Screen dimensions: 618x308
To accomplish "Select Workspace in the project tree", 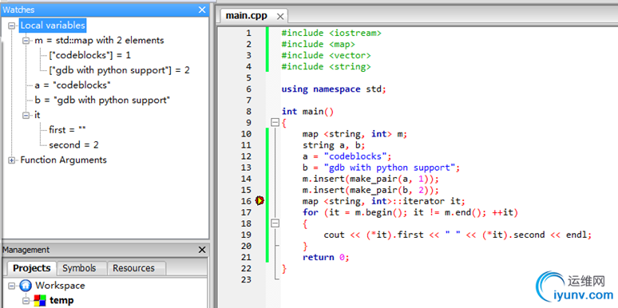I will pyautogui.click(x=60, y=286).
